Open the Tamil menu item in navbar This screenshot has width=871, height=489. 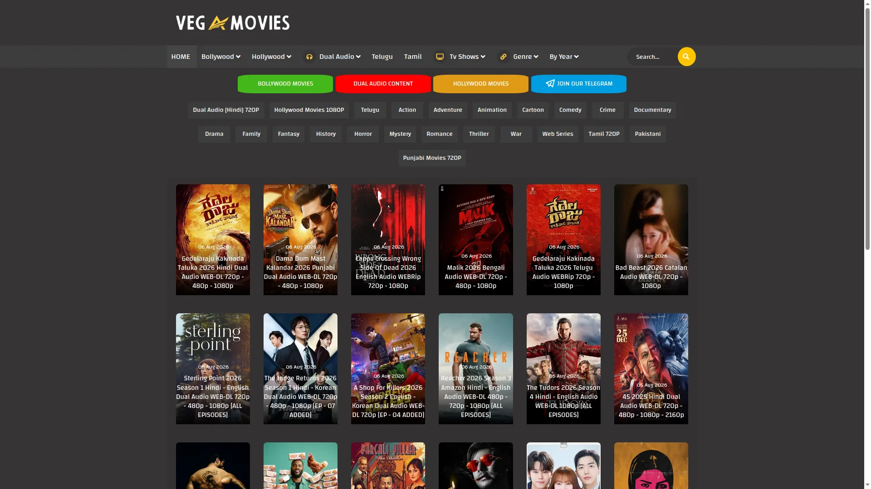pos(413,57)
